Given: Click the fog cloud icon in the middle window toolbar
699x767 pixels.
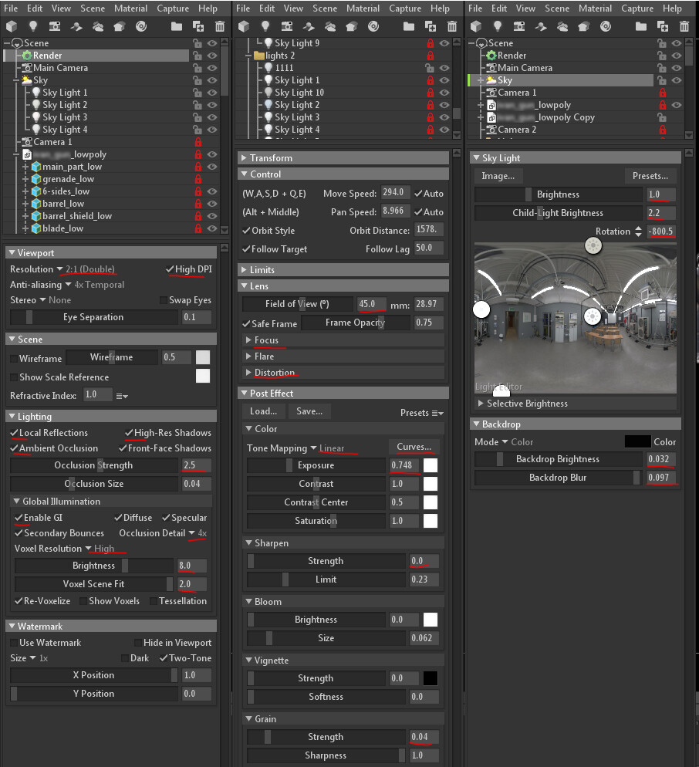Looking at the screenshot, I should point(330,27).
